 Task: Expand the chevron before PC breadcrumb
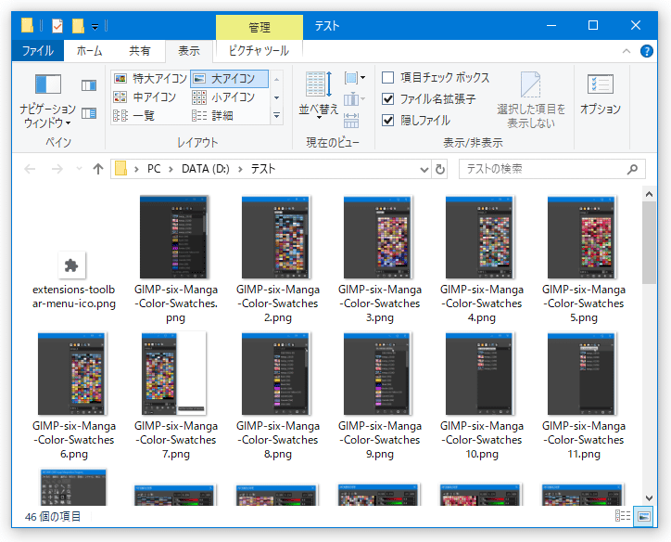[136, 169]
